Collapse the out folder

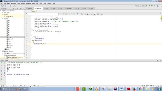point(3,15)
